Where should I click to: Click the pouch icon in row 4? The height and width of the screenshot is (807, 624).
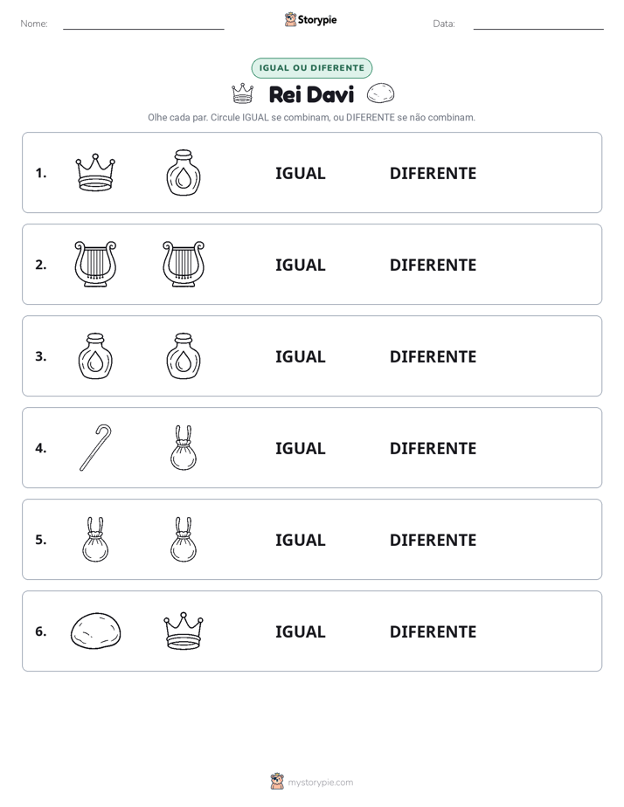click(184, 448)
